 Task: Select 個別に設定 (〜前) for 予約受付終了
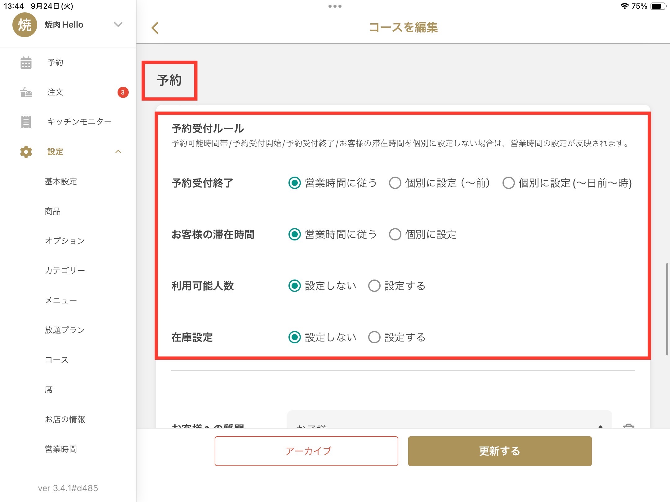395,183
